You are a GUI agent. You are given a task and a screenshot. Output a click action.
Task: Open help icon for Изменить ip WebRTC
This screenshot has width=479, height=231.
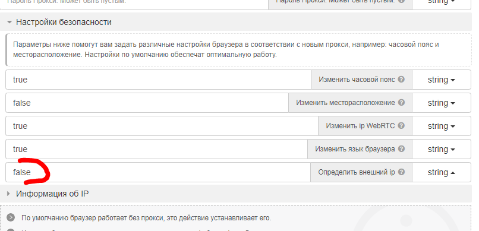(x=401, y=126)
